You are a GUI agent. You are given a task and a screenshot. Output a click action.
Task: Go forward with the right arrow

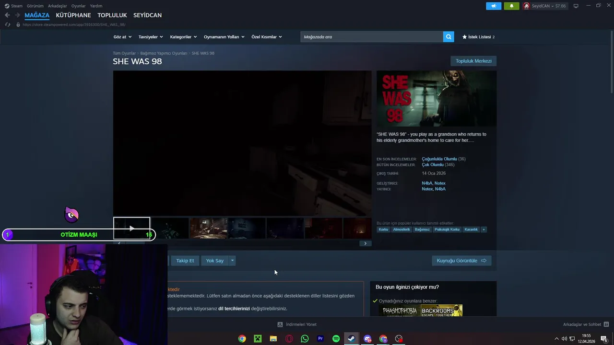17,15
